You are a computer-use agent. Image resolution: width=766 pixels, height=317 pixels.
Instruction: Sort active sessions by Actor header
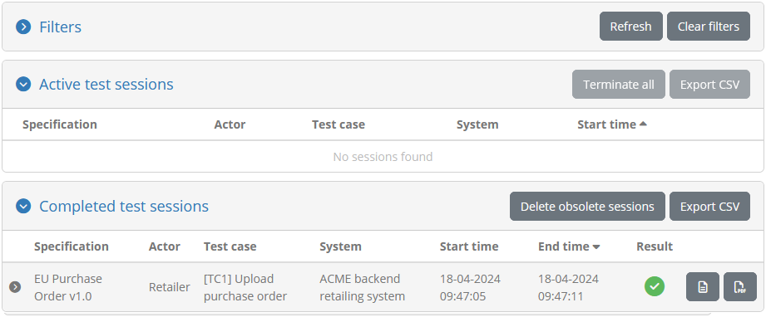tap(230, 124)
